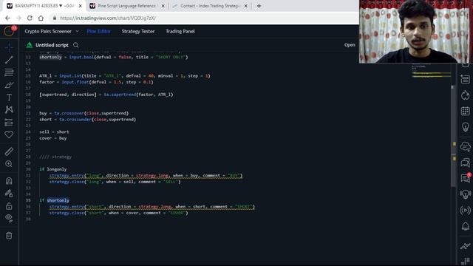The image size is (473, 266).
Task: Click the Pine Editor vertical scrollbar
Action: (452, 136)
